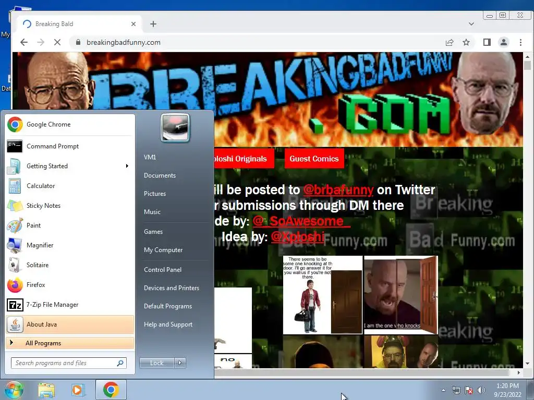Stop loading the page

pyautogui.click(x=57, y=42)
